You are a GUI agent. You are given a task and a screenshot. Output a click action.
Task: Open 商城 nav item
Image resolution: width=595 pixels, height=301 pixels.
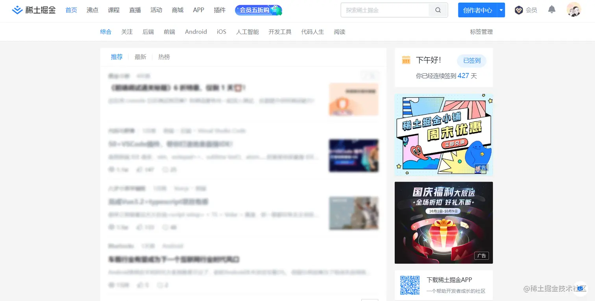(x=177, y=10)
